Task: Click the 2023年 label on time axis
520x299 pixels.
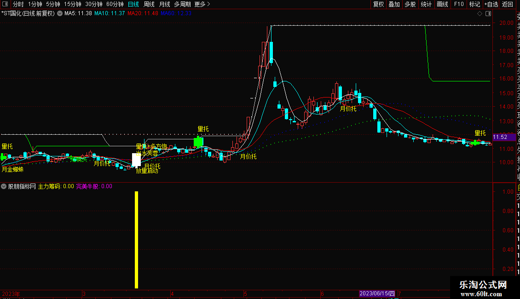Action: pyautogui.click(x=11, y=294)
